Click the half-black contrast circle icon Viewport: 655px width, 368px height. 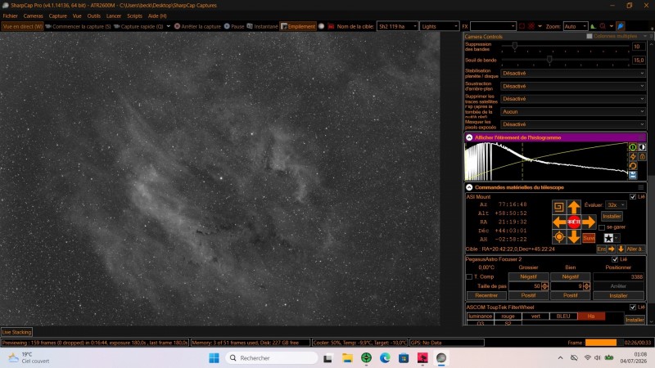(642, 147)
